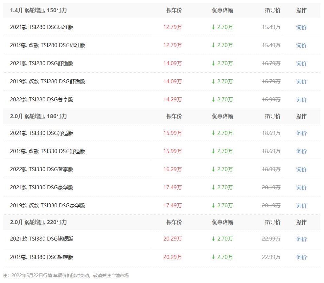Click the green discount arrow for 2022款 TSI280 DSG尊享版
Image resolution: width=324 pixels, height=283 pixels.
[214, 99]
